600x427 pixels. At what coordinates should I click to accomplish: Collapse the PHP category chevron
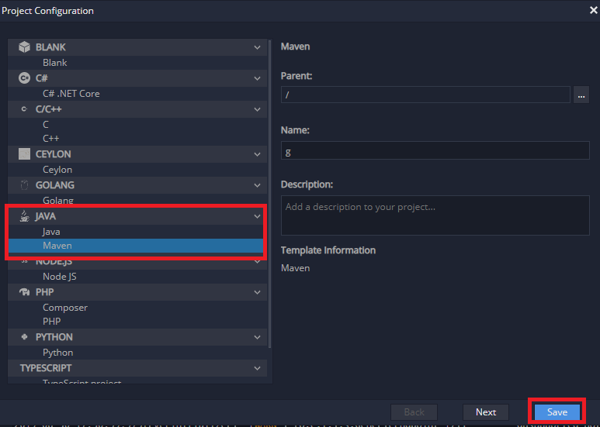257,292
